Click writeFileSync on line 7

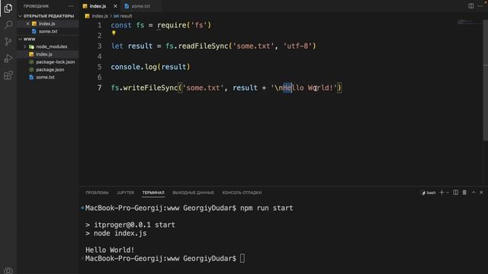tap(150, 88)
